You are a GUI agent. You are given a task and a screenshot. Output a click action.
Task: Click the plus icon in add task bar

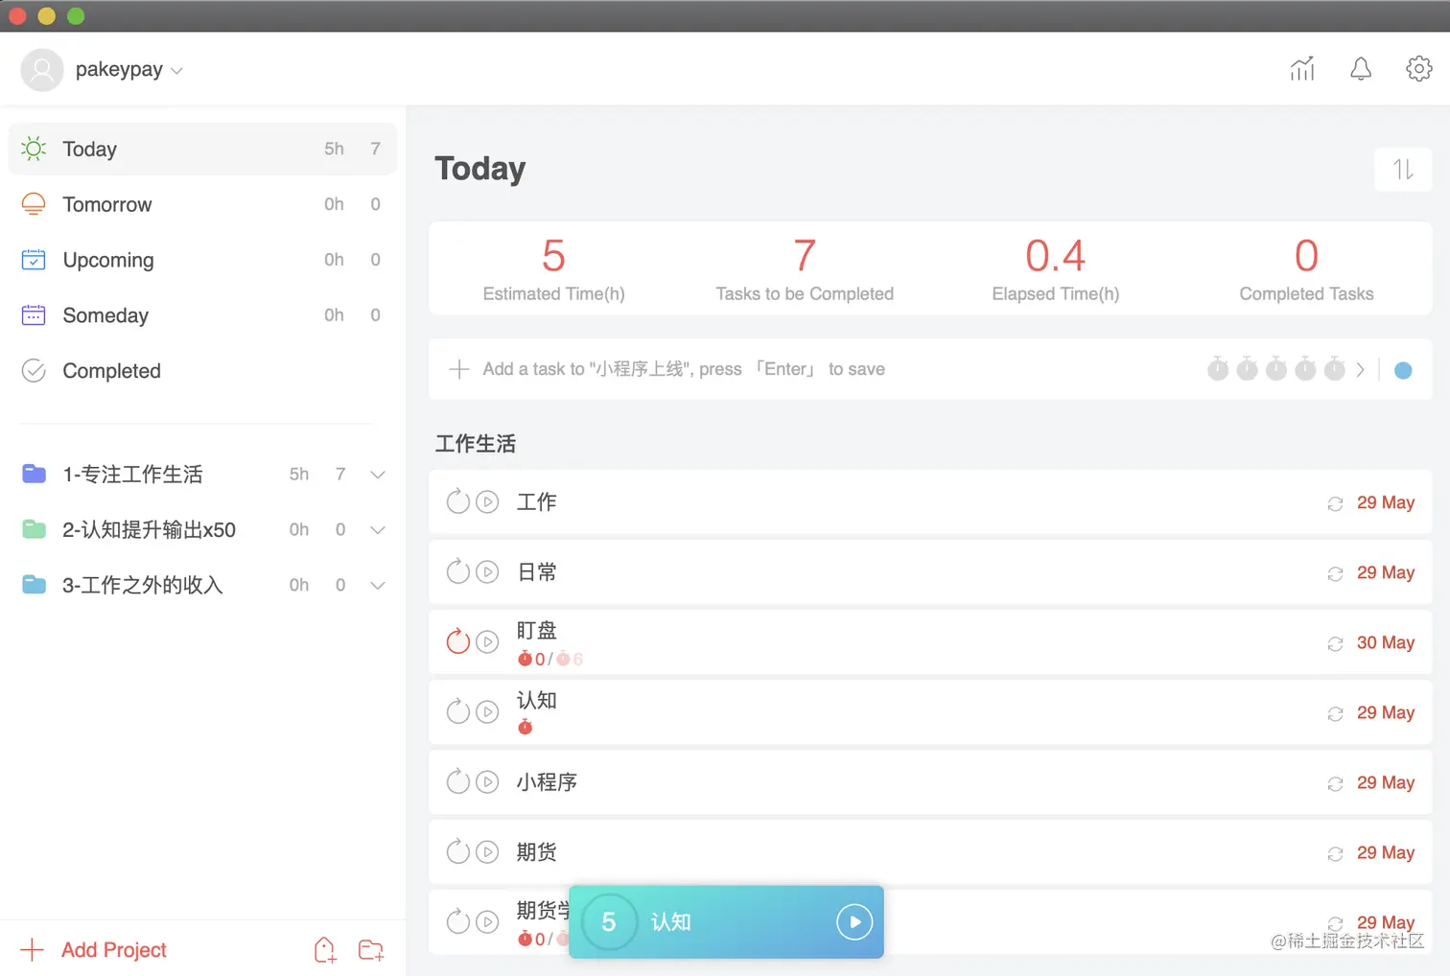(459, 369)
